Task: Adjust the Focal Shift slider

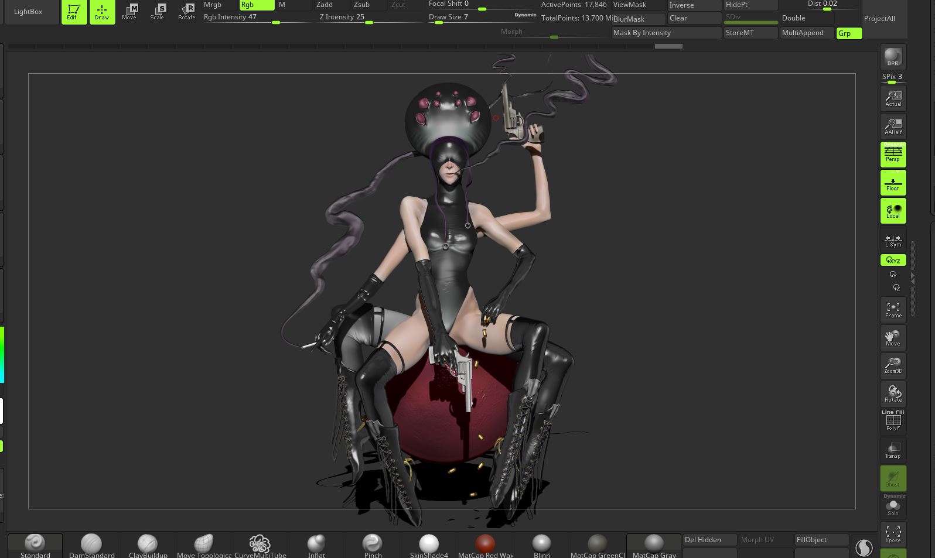Action: [482, 5]
